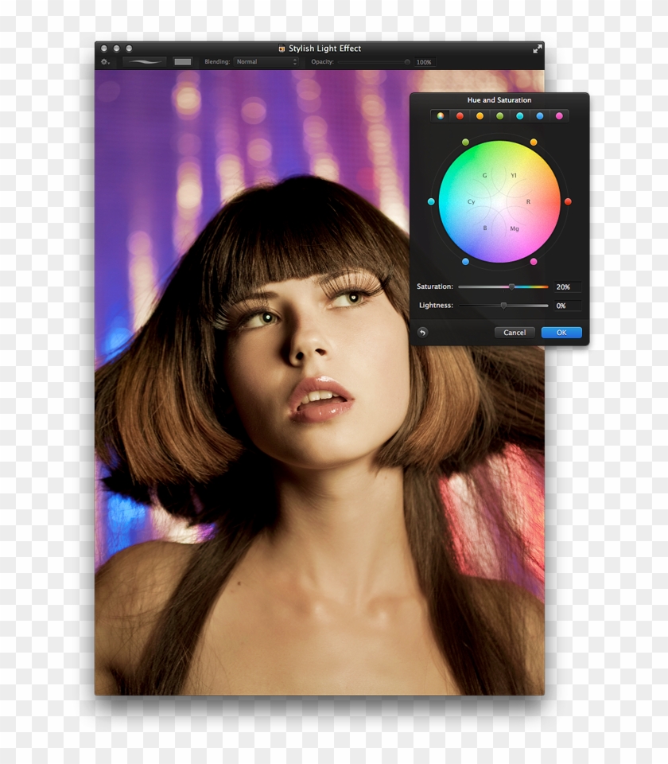Expand the window with the fullscreen arrows icon
Screen dimensions: 668x764
(x=538, y=48)
